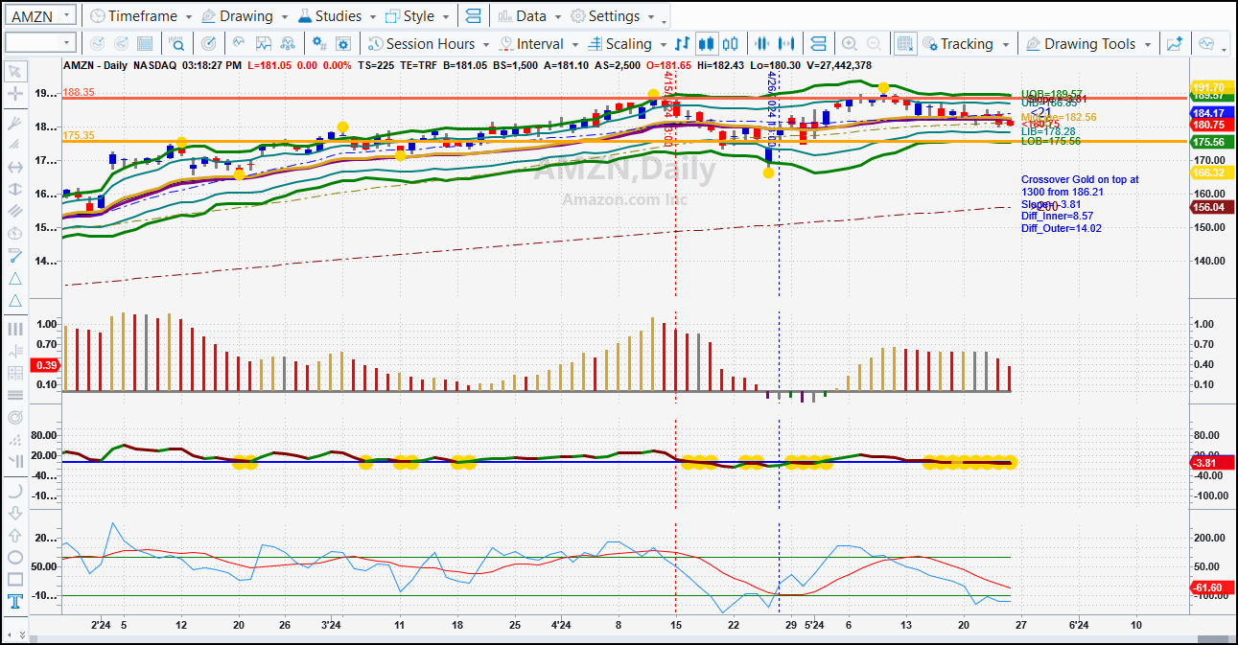Open the chart settings gear box icon

coord(343,44)
